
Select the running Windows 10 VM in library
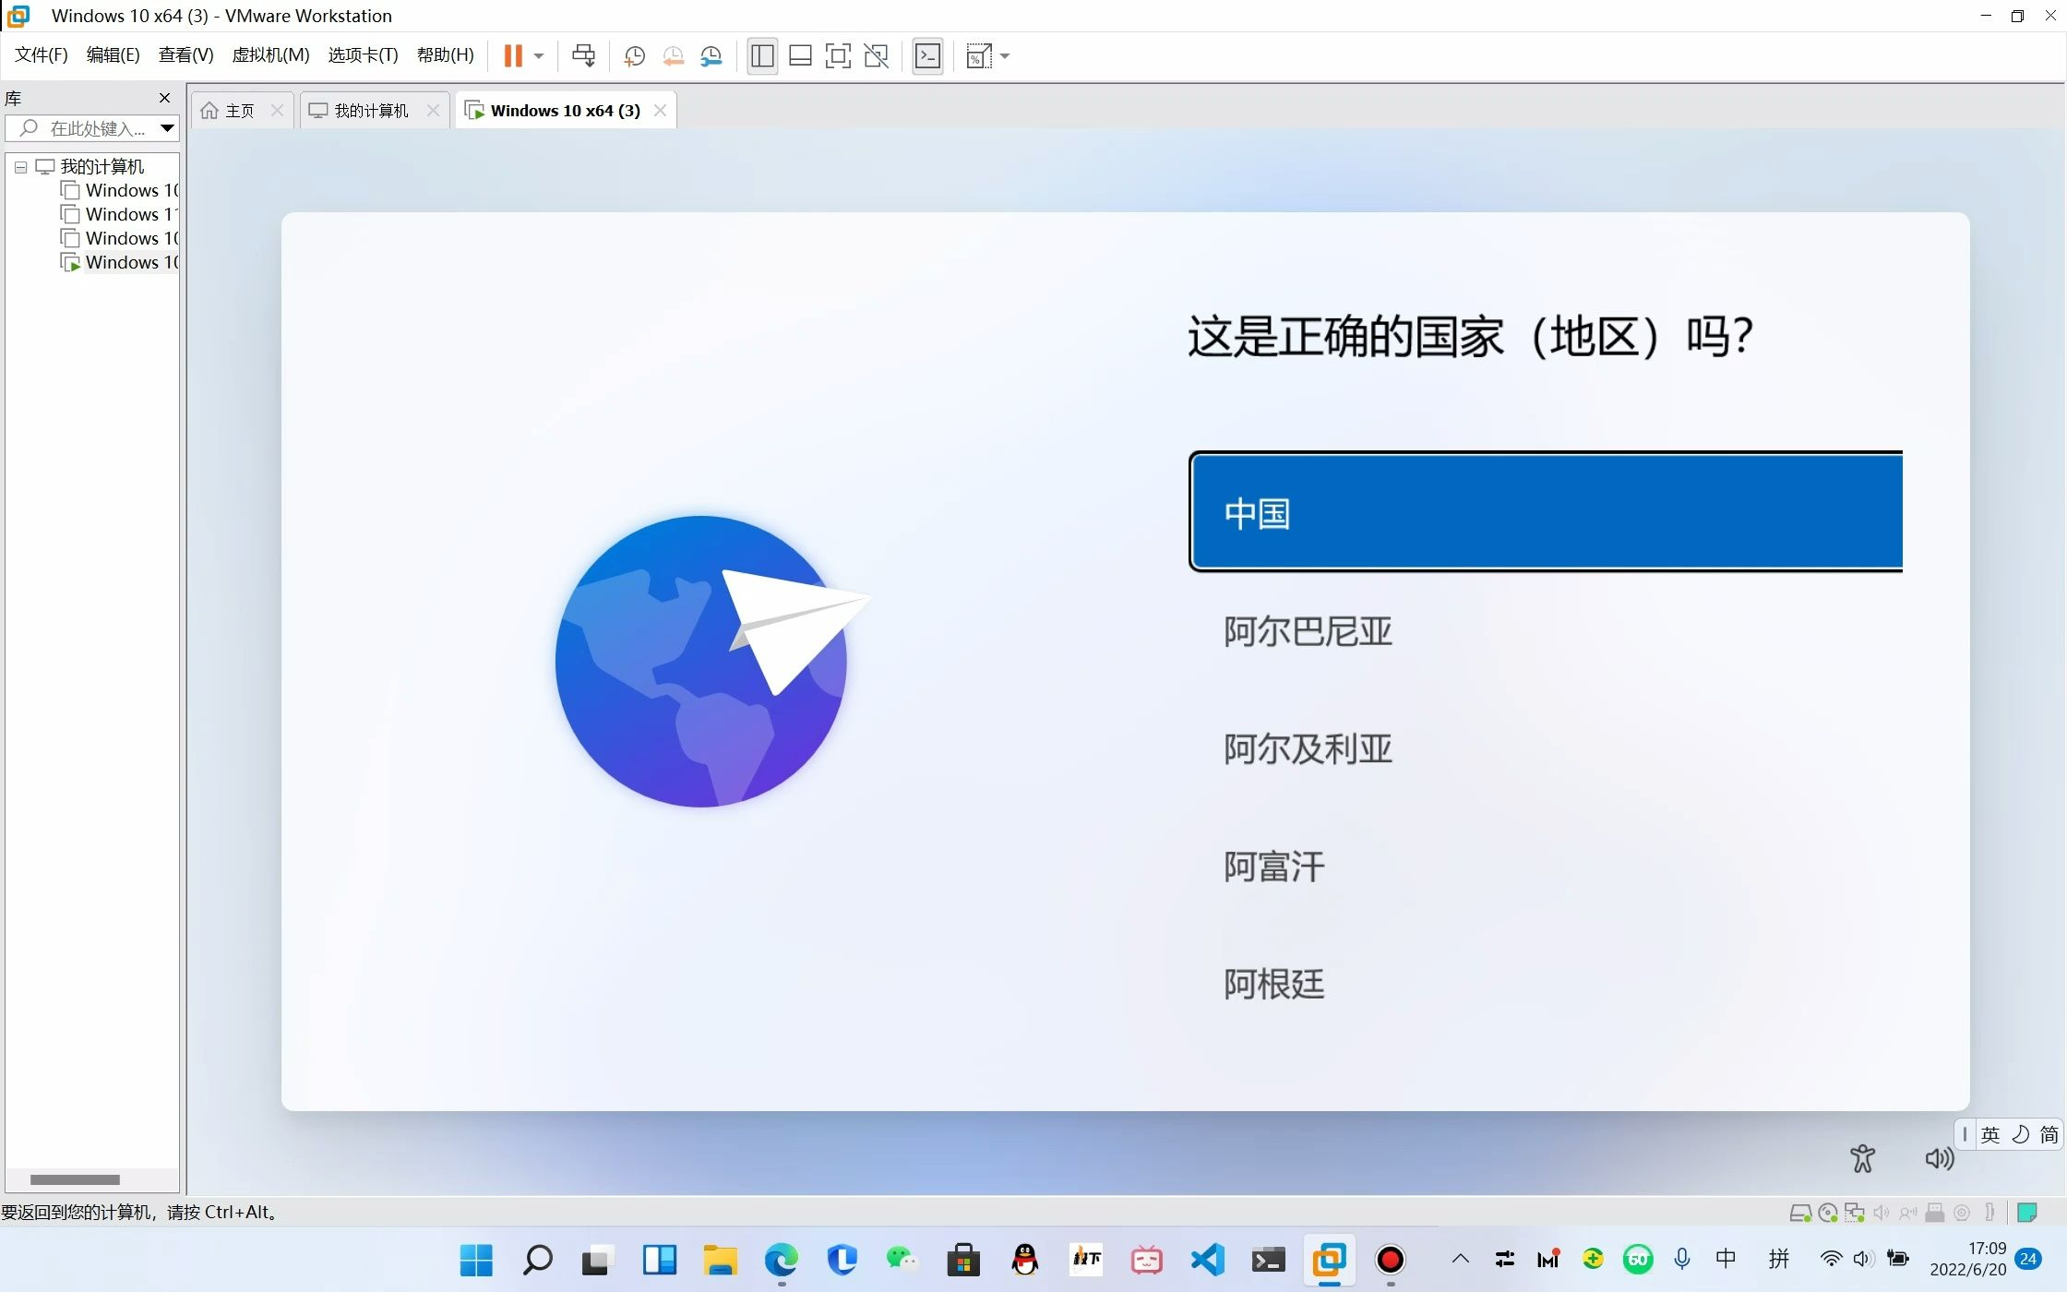tap(119, 263)
